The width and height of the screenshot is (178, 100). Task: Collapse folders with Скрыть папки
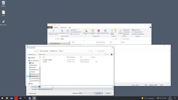32,94
